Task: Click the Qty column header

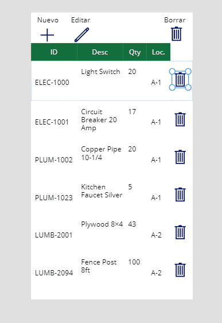Action: click(135, 52)
